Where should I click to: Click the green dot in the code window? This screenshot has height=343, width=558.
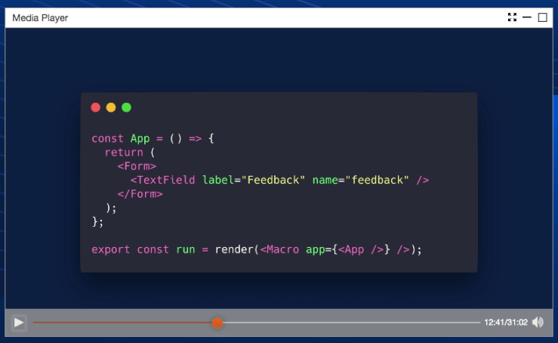point(126,107)
